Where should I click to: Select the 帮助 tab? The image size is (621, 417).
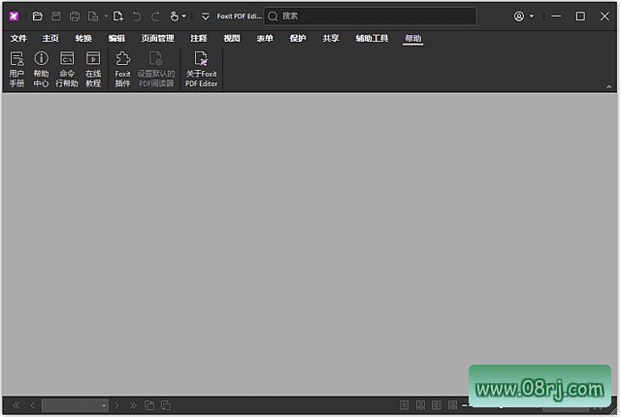[x=413, y=38]
